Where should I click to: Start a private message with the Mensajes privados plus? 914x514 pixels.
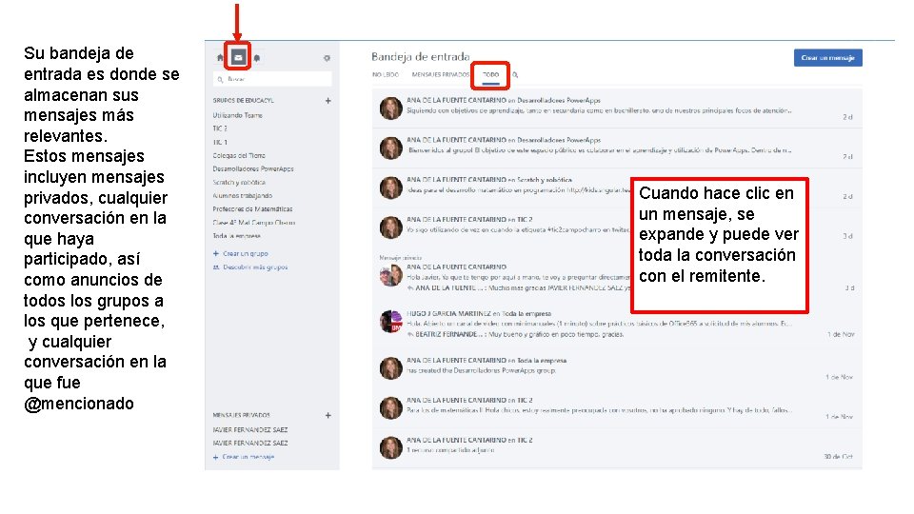[328, 416]
